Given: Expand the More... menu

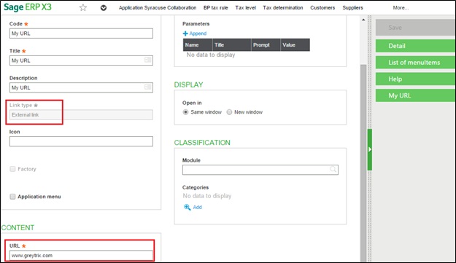Looking at the screenshot, I should pos(401,8).
